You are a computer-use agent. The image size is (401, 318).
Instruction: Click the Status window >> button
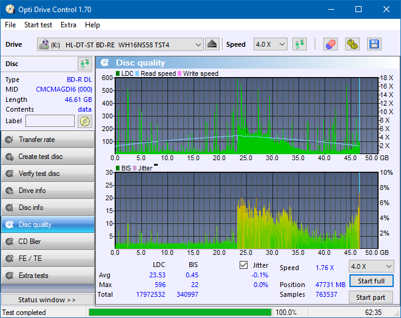tap(48, 300)
